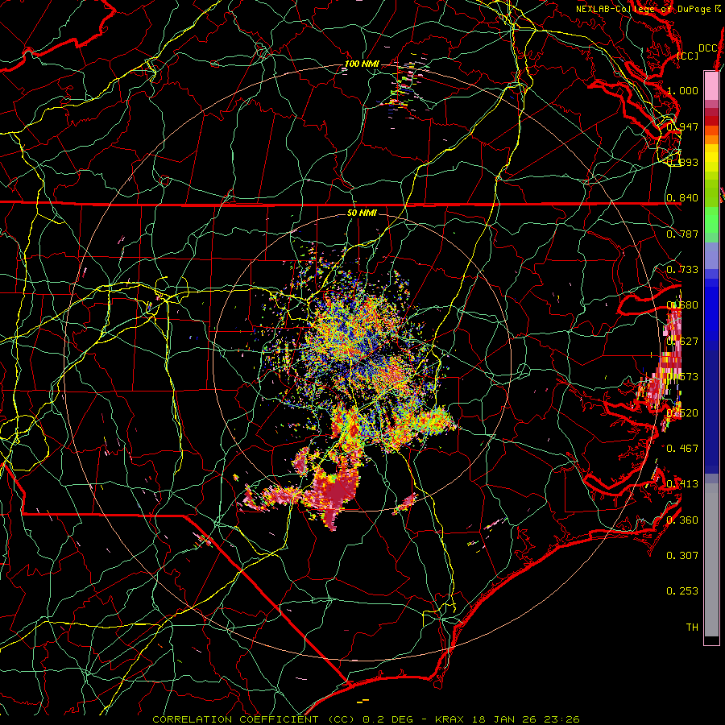The height and width of the screenshot is (725, 725).
Task: Click the 23:26 timestamp text
Action: (562, 719)
